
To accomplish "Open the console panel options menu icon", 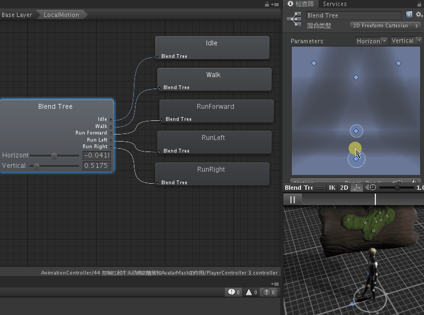I will (x=275, y=284).
